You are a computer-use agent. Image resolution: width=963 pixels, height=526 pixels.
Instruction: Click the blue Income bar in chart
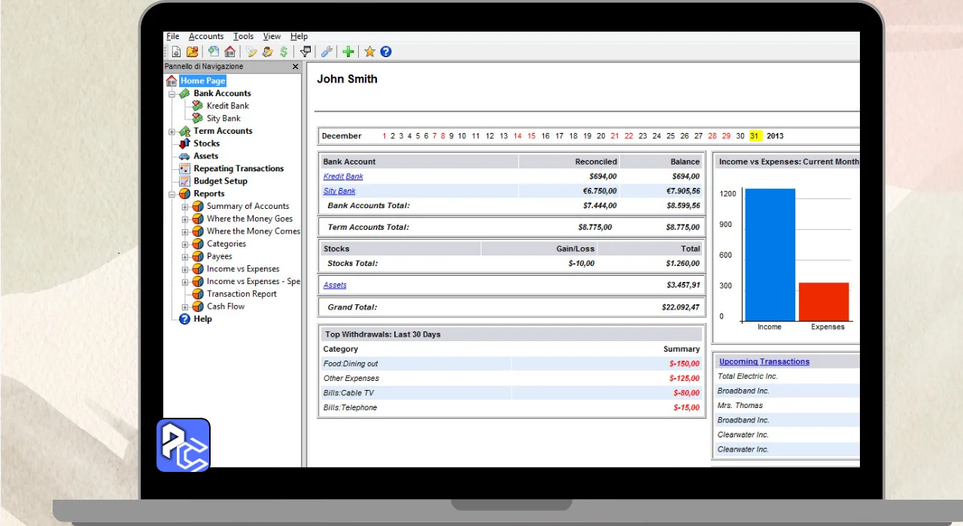point(769,255)
